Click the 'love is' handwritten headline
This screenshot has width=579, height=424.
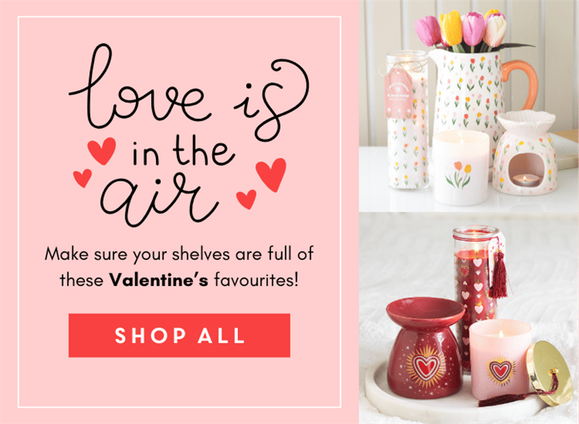coord(189,92)
